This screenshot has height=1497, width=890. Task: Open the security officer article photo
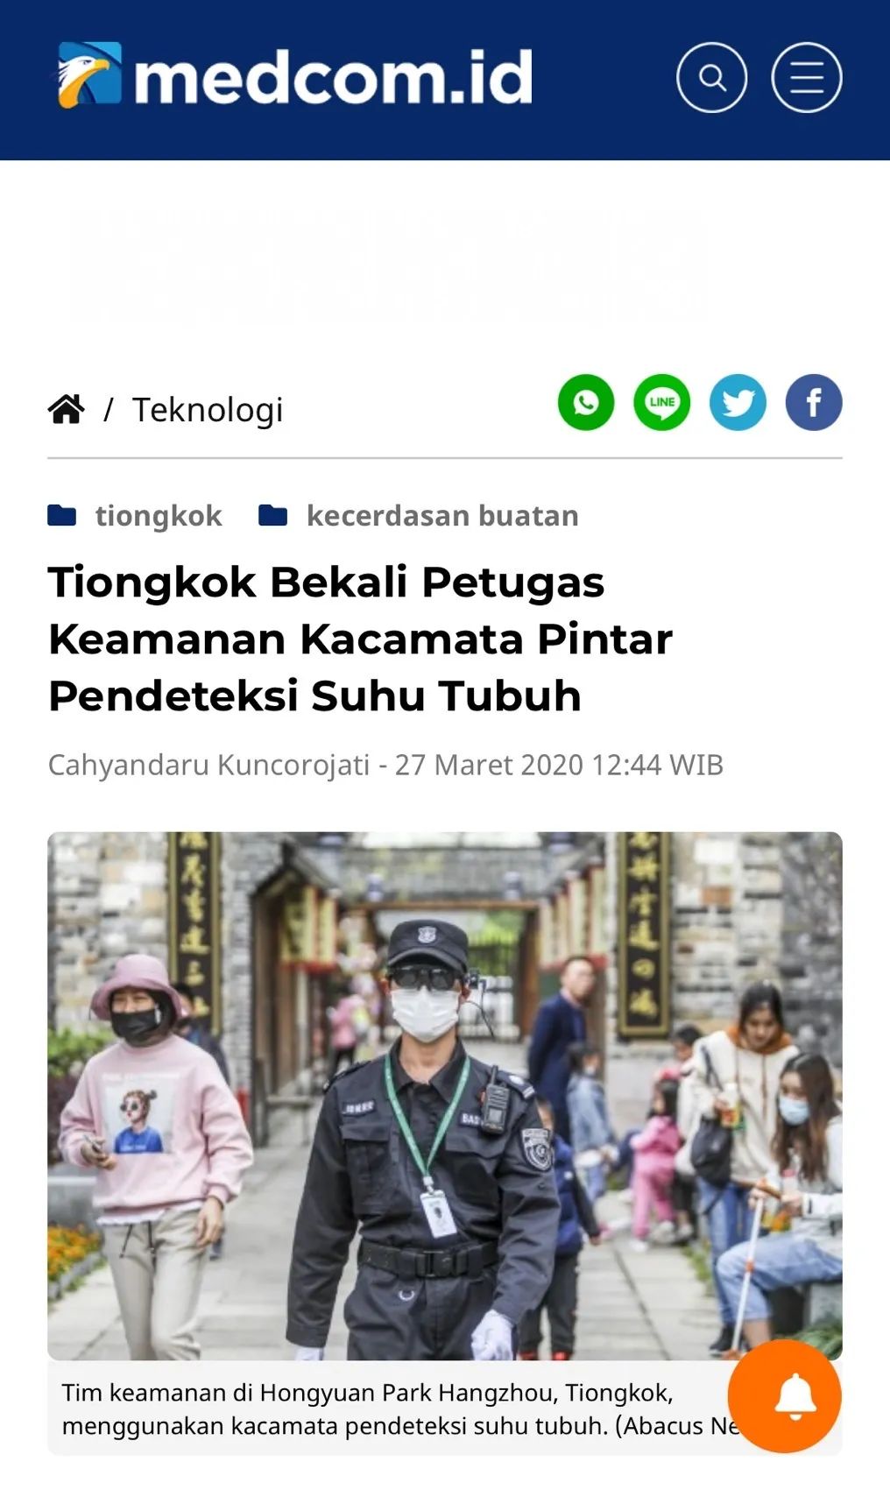445,1096
